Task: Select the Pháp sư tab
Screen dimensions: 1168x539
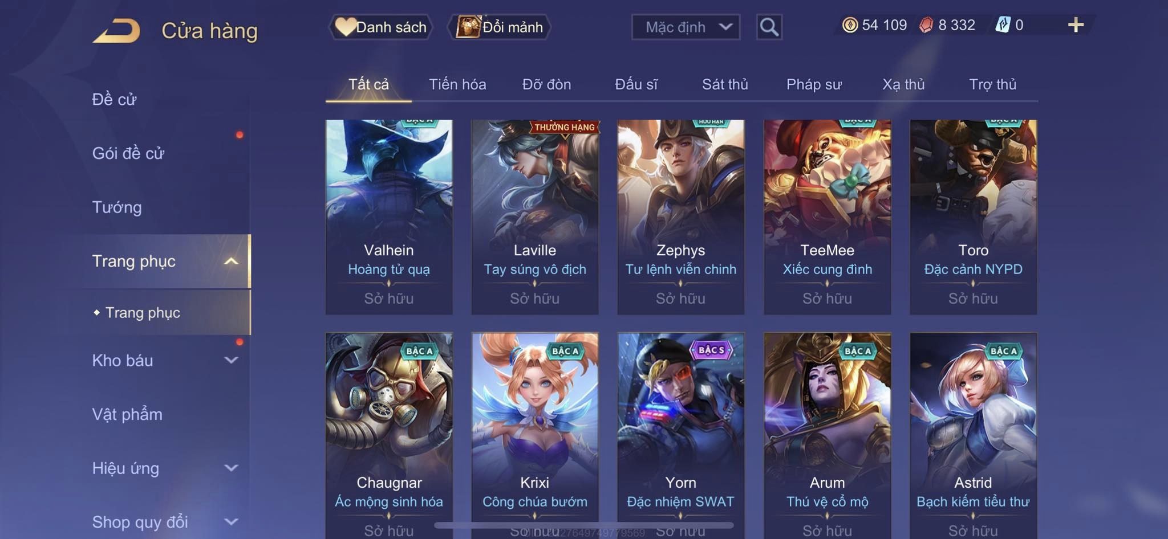Action: [814, 84]
